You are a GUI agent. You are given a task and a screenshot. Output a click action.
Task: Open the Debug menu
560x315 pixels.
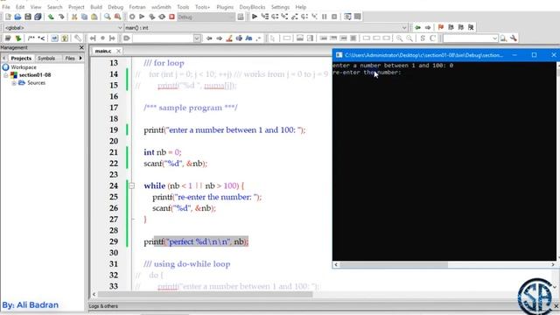click(x=115, y=7)
